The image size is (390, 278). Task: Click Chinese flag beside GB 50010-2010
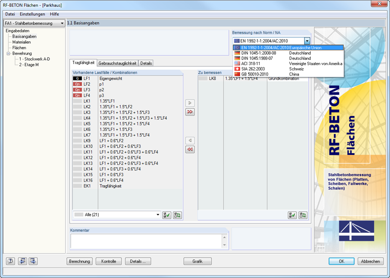pyautogui.click(x=237, y=74)
